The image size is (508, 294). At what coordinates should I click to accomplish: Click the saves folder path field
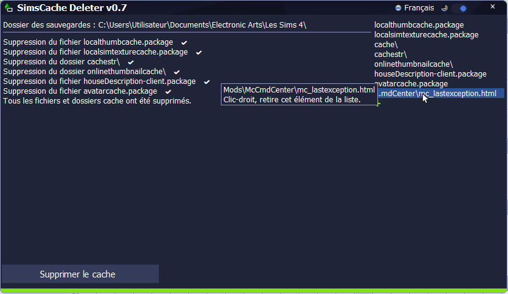(x=202, y=25)
